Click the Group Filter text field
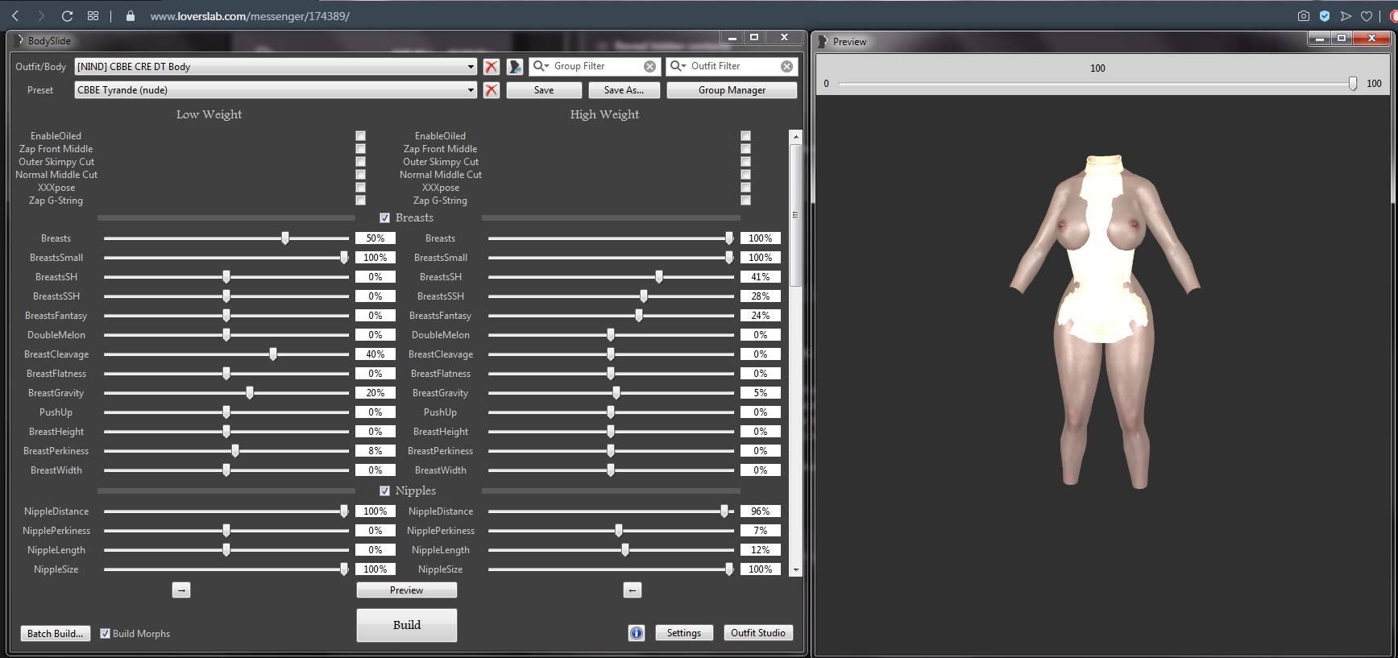This screenshot has height=658, width=1398. pyautogui.click(x=596, y=66)
